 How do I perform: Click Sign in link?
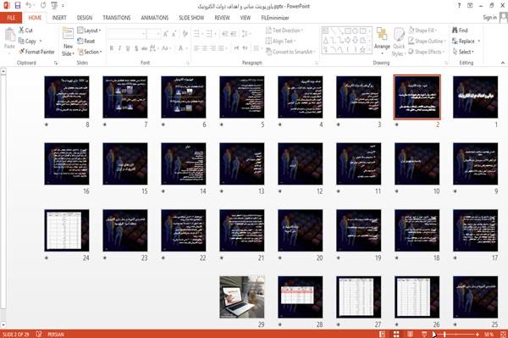(x=489, y=18)
